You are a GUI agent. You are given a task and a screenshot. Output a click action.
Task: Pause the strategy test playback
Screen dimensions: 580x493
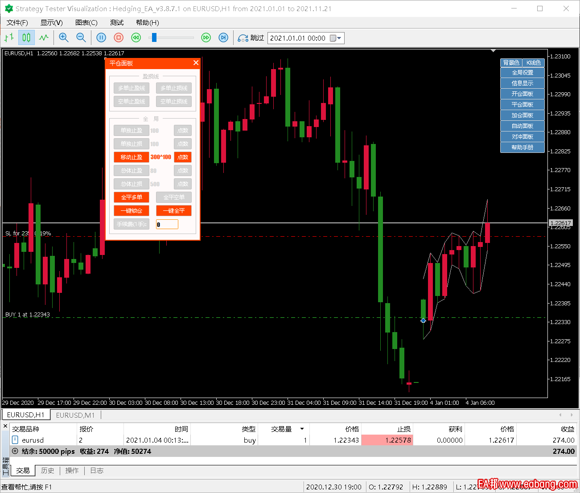tap(101, 38)
